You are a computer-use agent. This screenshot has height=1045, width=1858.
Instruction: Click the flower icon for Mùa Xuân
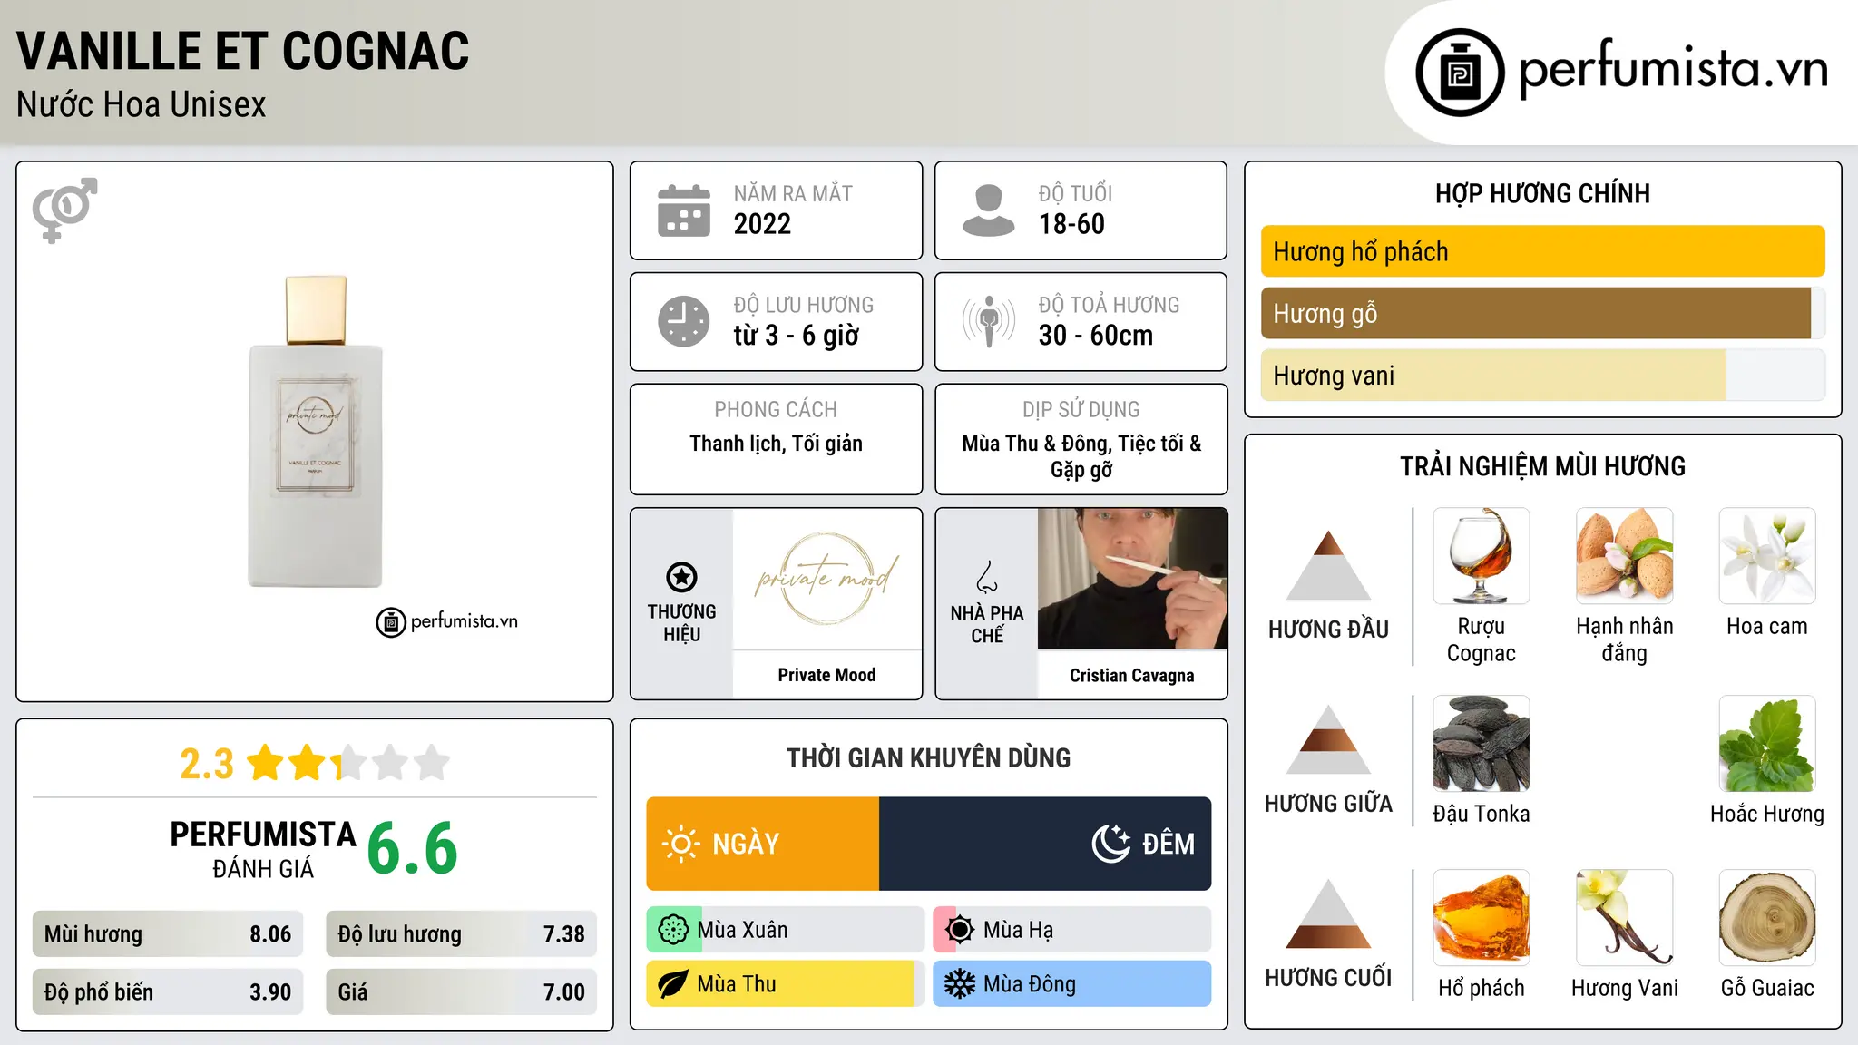point(673,930)
